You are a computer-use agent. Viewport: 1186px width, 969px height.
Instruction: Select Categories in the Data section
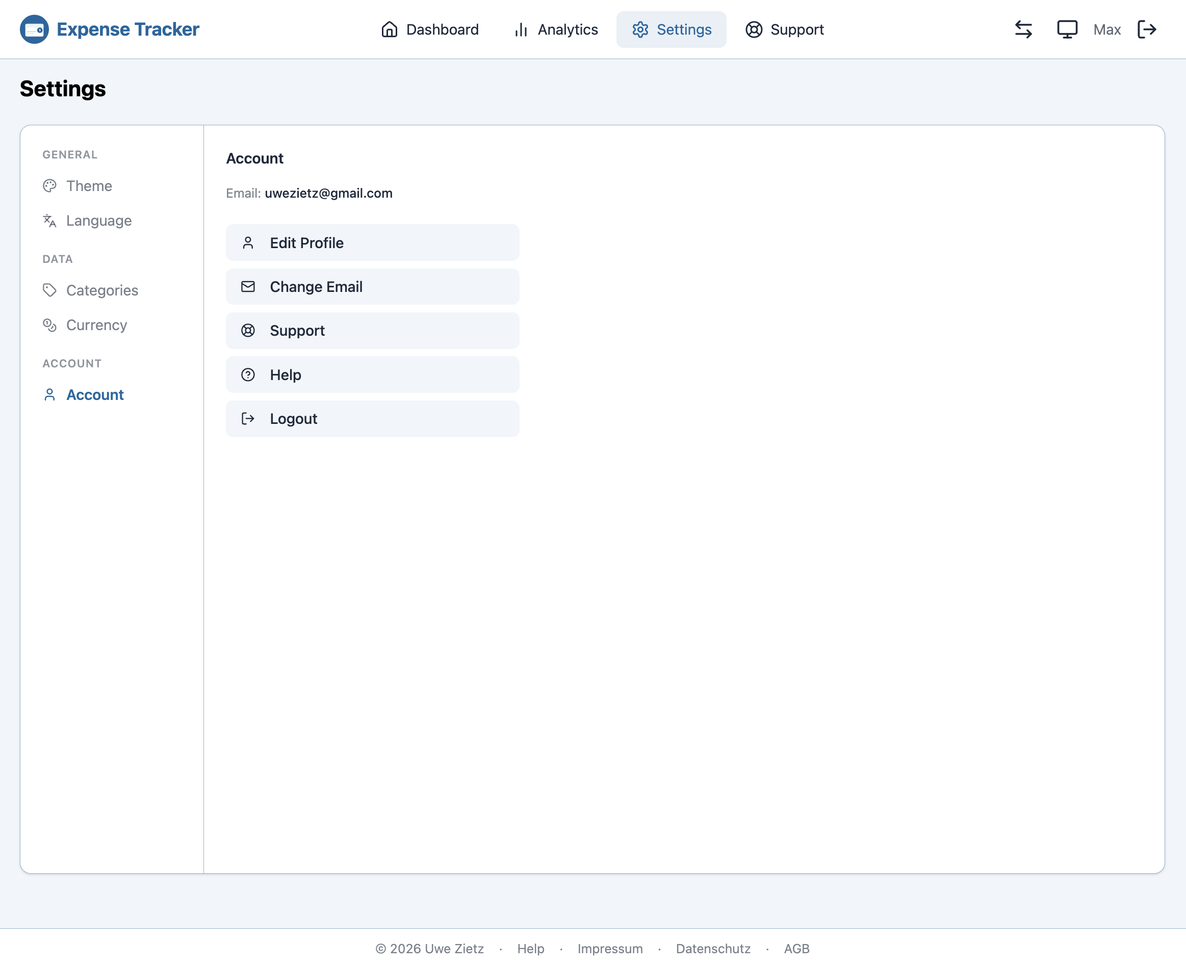click(101, 290)
